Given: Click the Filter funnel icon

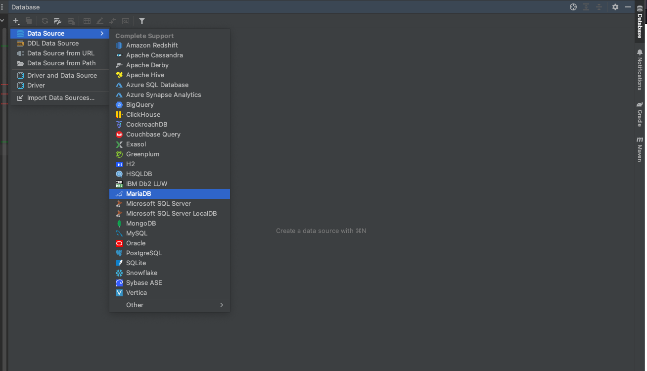Looking at the screenshot, I should (x=142, y=21).
